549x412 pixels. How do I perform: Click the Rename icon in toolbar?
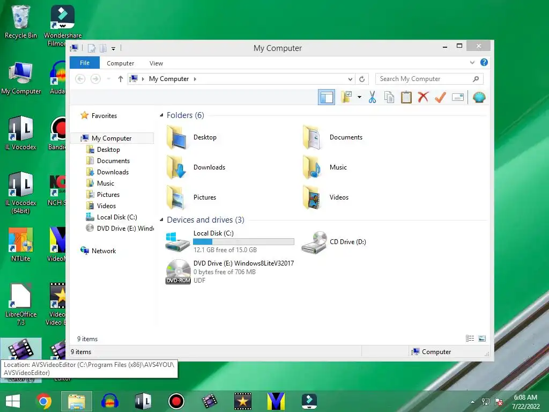[458, 97]
